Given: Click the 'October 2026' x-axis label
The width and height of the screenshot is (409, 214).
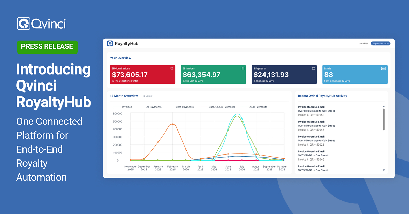Looking at the screenshot, I should (282, 168).
